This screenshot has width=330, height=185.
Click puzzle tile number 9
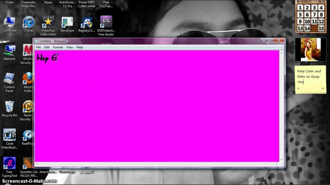(300, 22)
